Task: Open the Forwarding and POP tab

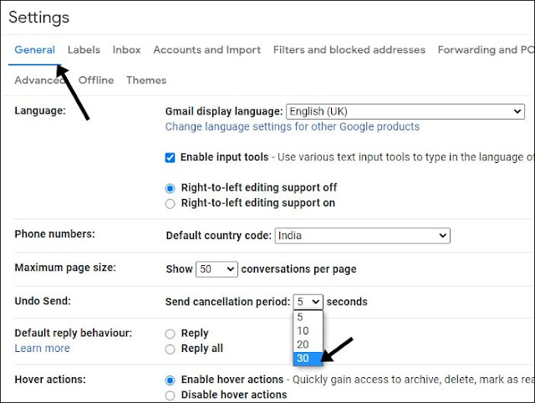Action: 486,50
